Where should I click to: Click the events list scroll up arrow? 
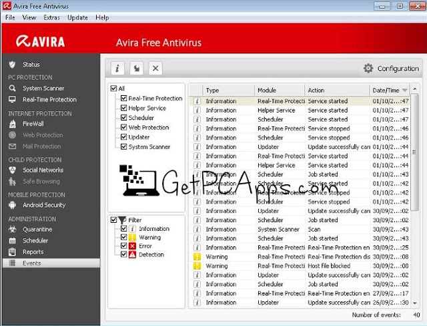pos(415,89)
